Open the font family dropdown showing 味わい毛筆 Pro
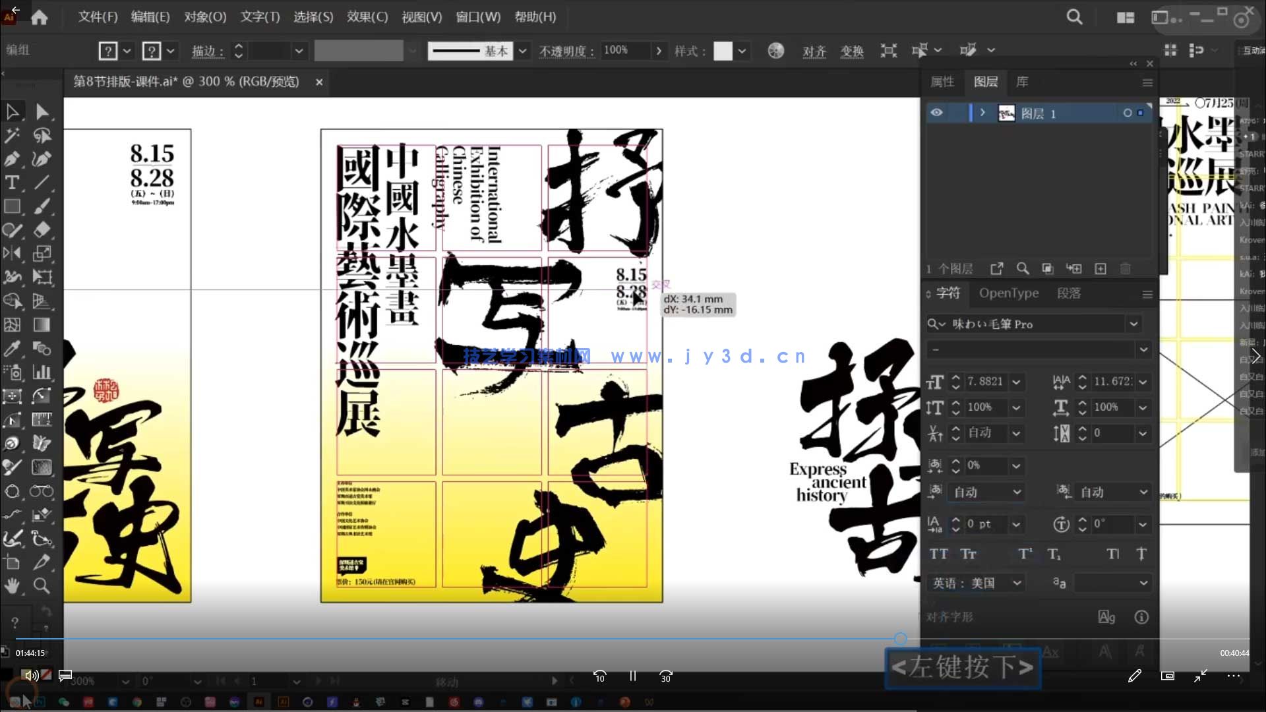This screenshot has width=1266, height=712. point(1133,324)
